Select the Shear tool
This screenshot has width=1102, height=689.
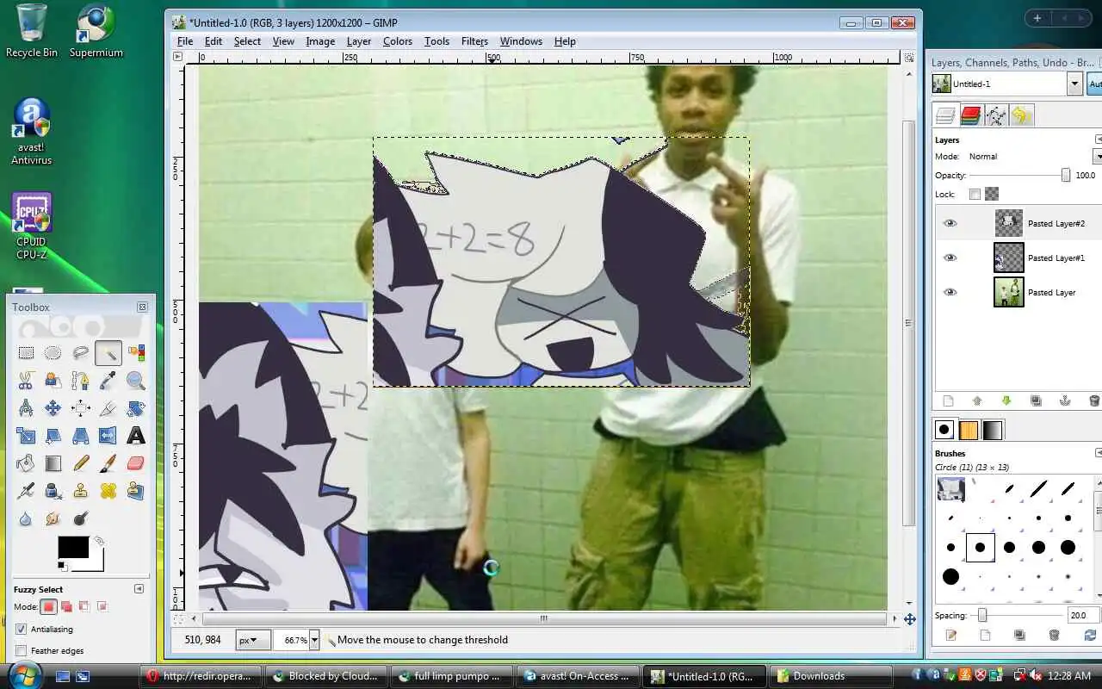(53, 436)
